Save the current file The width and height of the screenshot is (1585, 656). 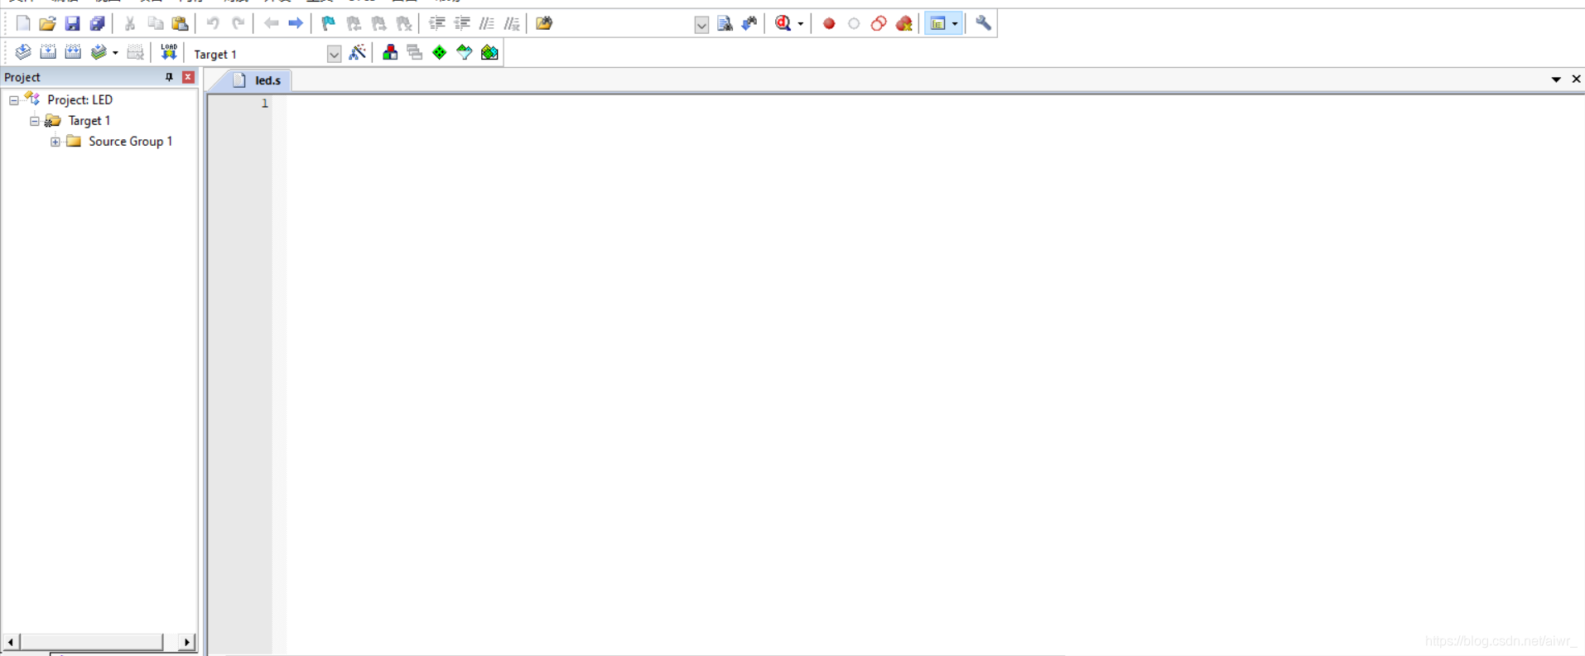(x=72, y=23)
